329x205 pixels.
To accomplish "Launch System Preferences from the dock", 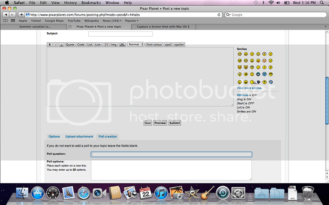I will pos(238,193).
